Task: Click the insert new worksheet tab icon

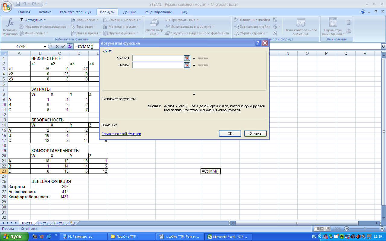Action: pos(72,223)
